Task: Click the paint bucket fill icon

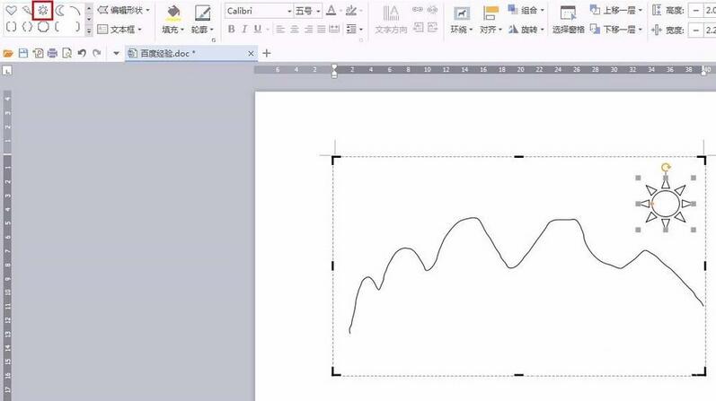Action: click(173, 13)
